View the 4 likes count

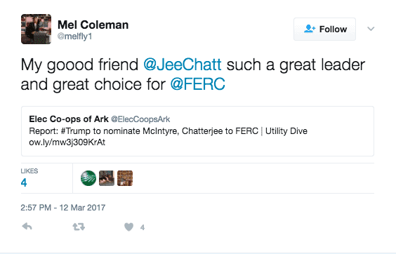24,182
